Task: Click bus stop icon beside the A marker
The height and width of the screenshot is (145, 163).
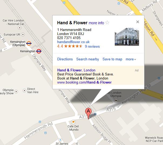Action: point(95,114)
